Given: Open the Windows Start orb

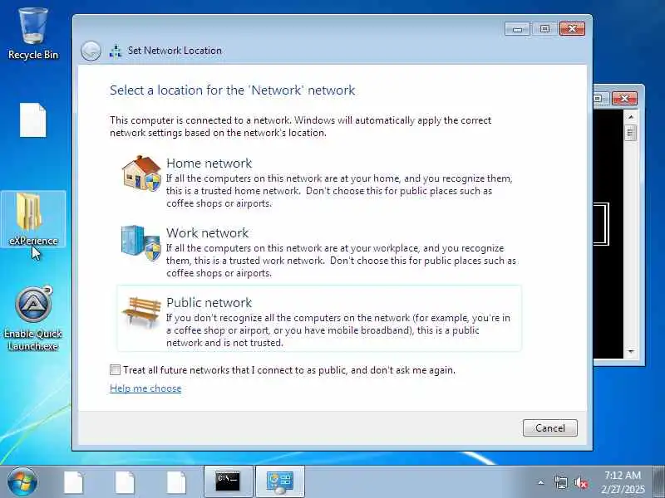Looking at the screenshot, I should (22, 481).
